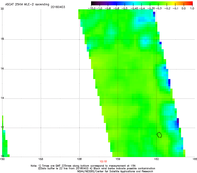This screenshot has height=173, width=197.
Task: Click the longitude label 156
Action: 79,159
